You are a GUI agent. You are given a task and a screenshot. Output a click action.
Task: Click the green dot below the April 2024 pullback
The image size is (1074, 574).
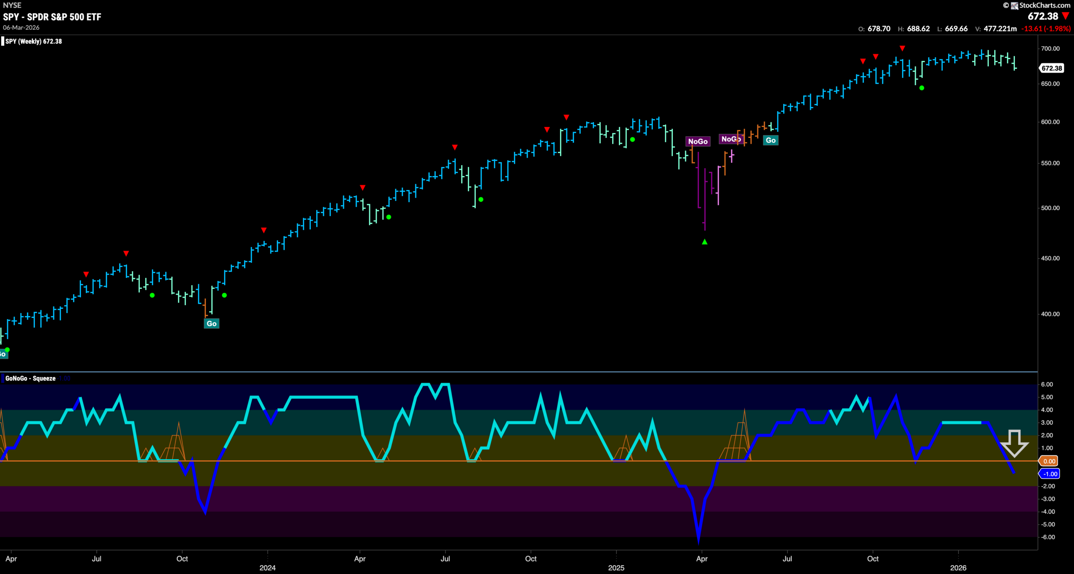tap(389, 217)
